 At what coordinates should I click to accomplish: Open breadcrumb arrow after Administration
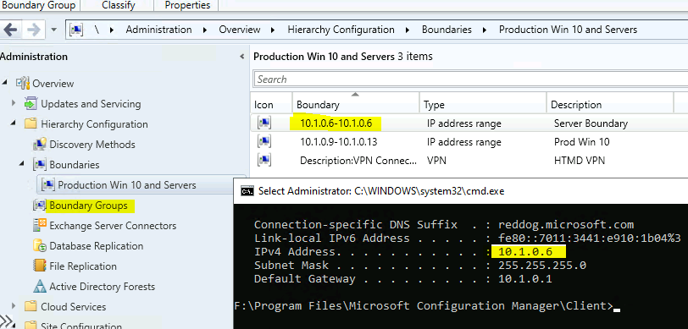205,30
